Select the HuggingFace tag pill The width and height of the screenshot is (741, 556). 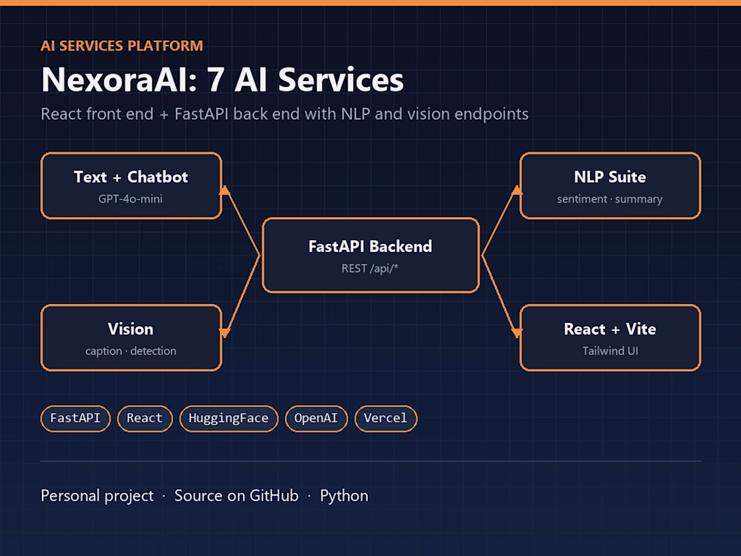pos(229,419)
